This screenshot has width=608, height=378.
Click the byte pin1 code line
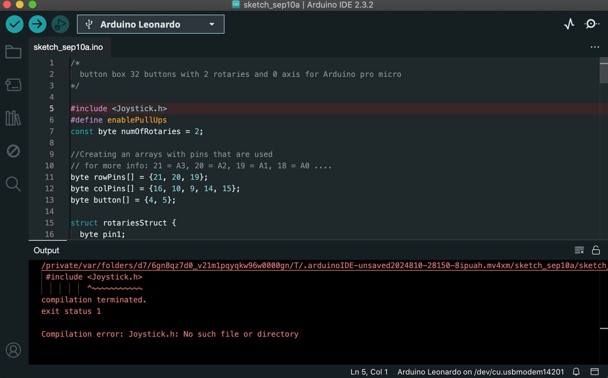[102, 234]
